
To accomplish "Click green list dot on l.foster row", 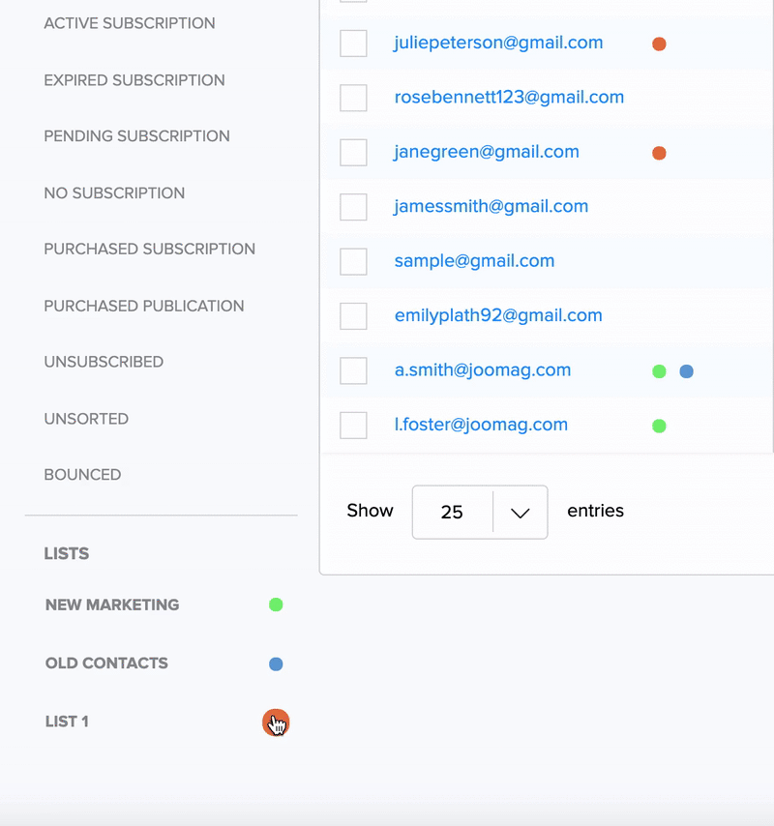I will click(x=659, y=426).
